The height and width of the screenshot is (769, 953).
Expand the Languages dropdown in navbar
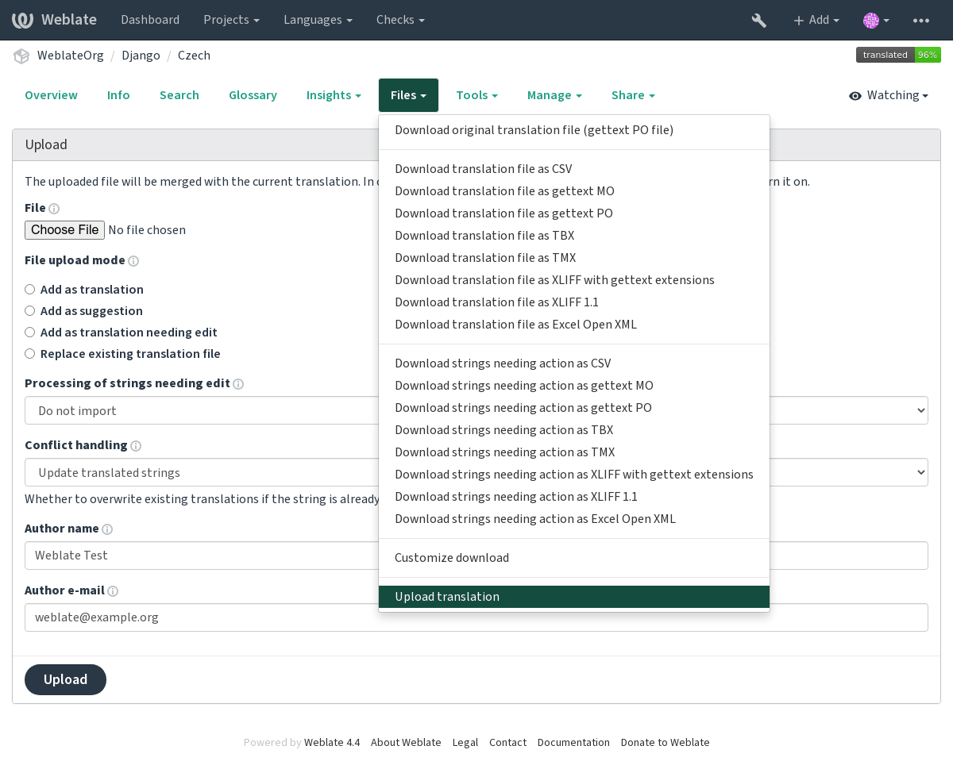tap(318, 20)
